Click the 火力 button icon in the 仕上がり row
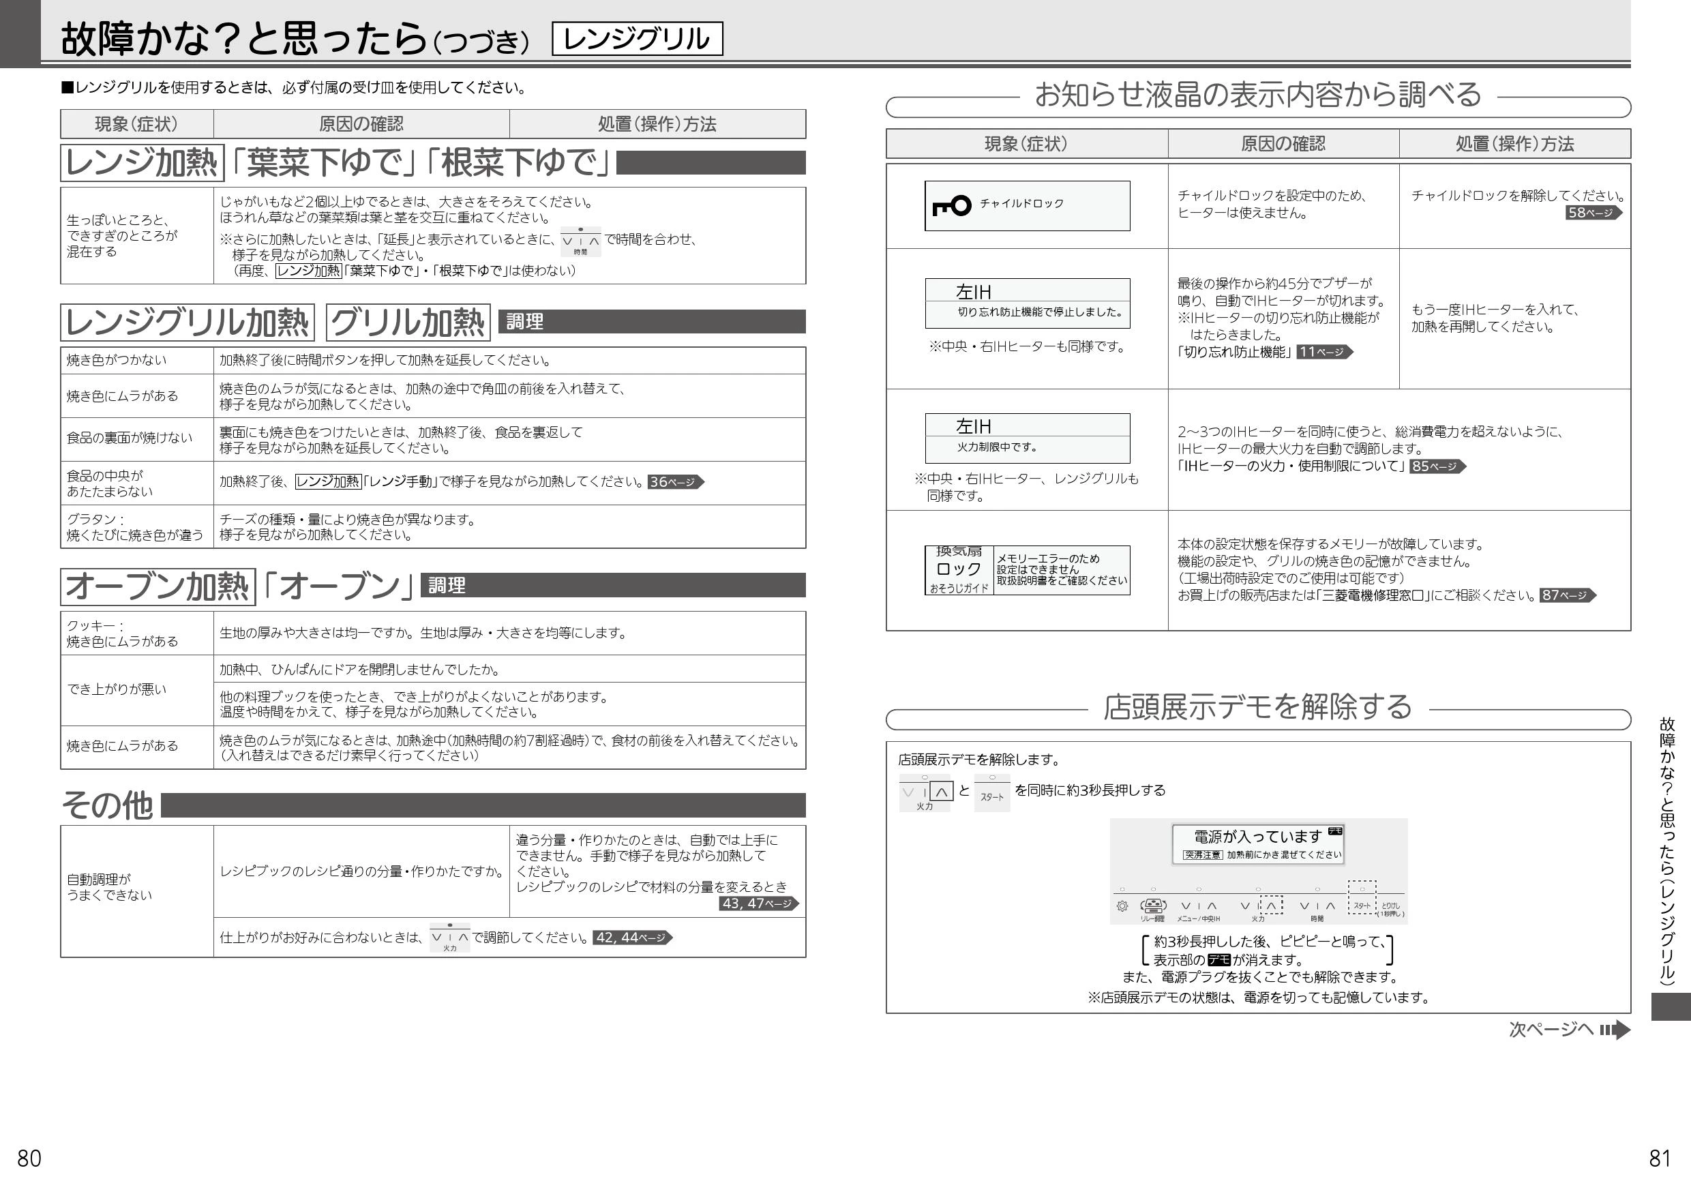Screen dimensions: 1691x1196 tap(449, 938)
